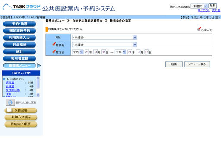Click the end-date month field
Image resolution: width=221 pixels, height=166 pixels.
point(138,52)
